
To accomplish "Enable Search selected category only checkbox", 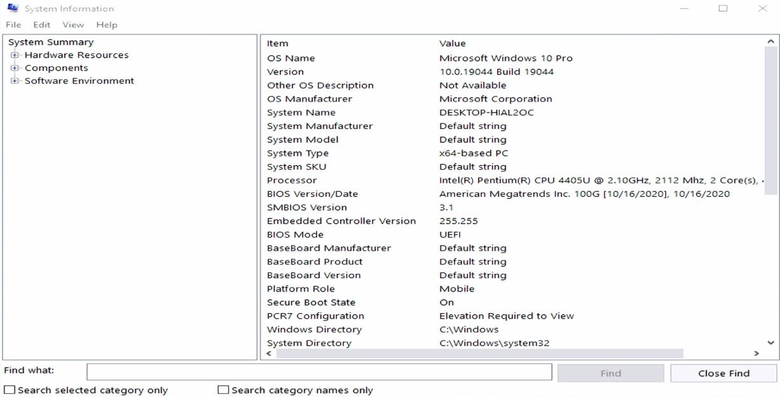I will click(x=10, y=390).
